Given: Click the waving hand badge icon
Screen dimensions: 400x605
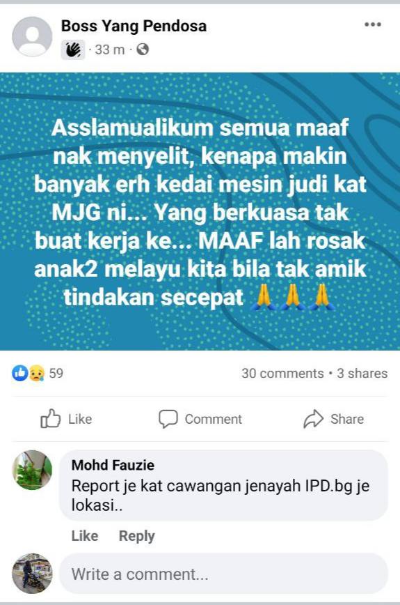Looking at the screenshot, I should tap(73, 49).
